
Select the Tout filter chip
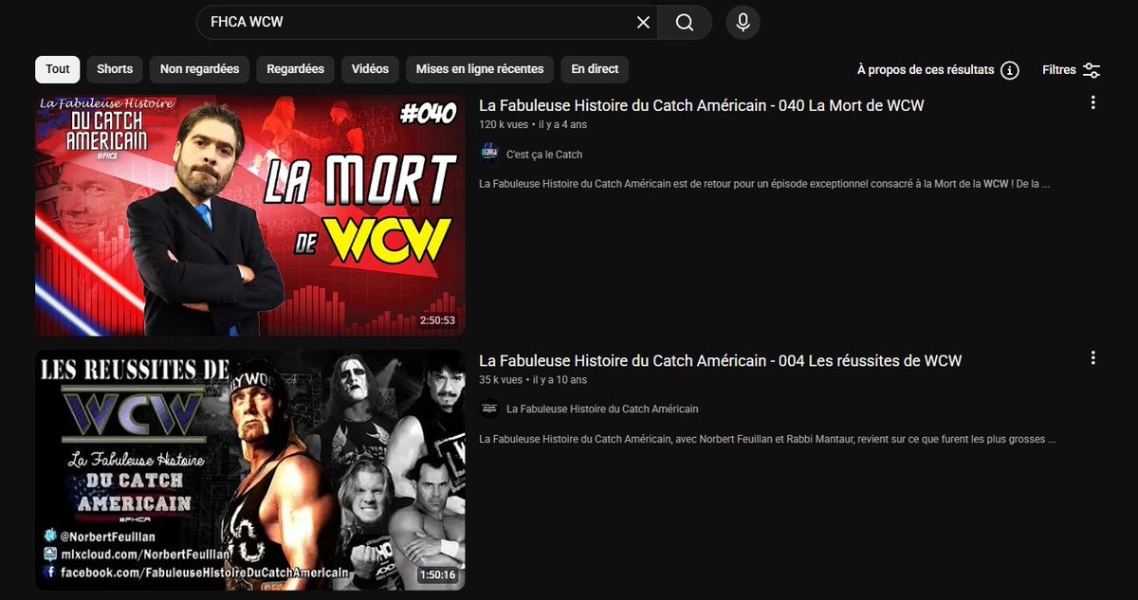coord(58,69)
